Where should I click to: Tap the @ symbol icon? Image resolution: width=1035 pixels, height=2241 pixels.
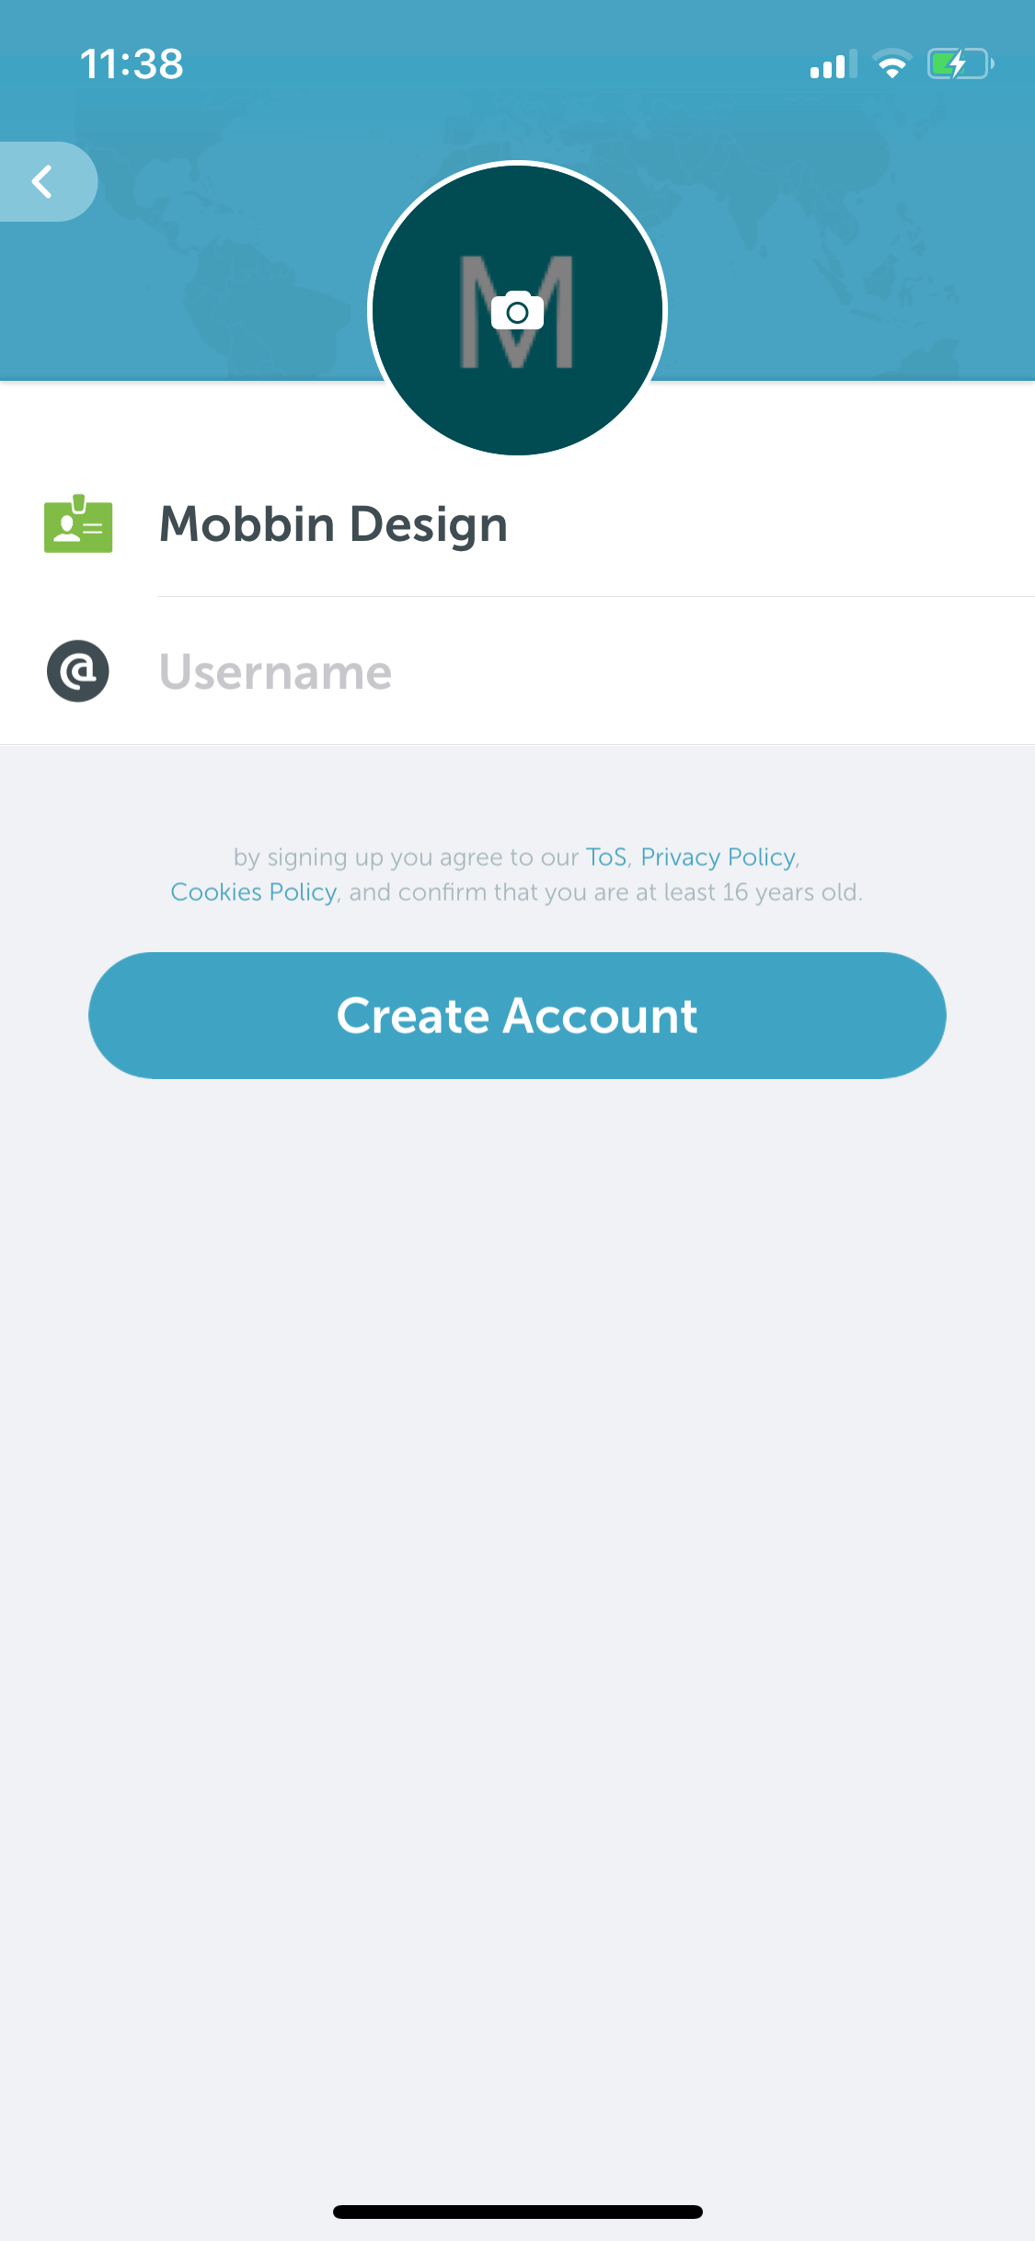[78, 671]
